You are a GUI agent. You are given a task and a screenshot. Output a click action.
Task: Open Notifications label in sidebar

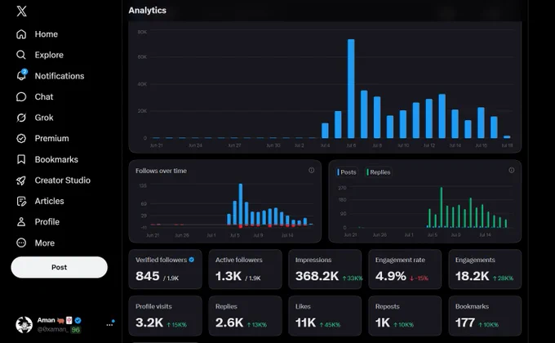pyautogui.click(x=60, y=76)
